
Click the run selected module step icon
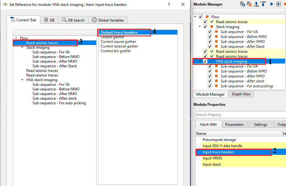click(279, 4)
